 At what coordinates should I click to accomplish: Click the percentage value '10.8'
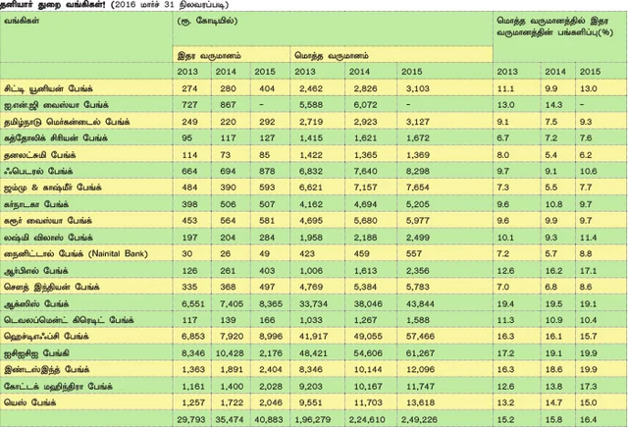[x=553, y=205]
